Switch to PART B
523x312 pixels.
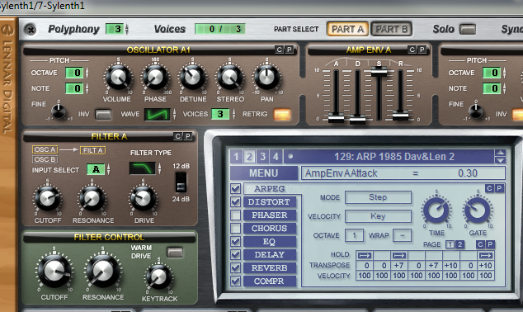coord(391,30)
